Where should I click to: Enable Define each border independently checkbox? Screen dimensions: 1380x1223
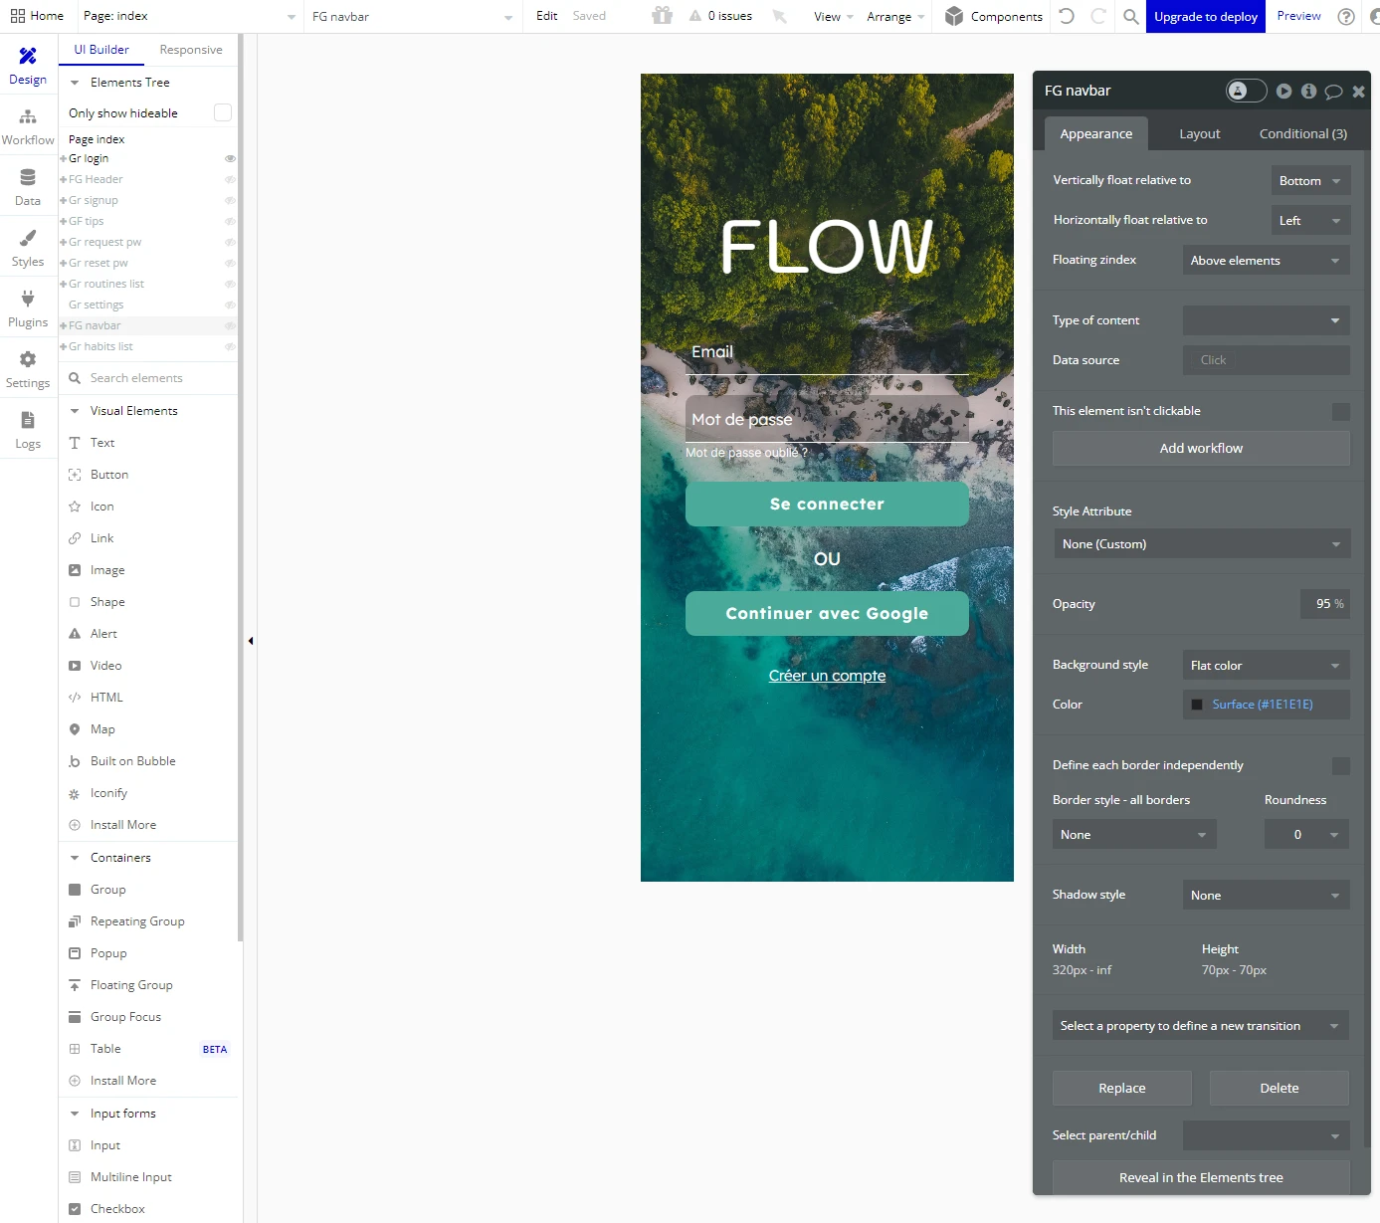[1341, 765]
